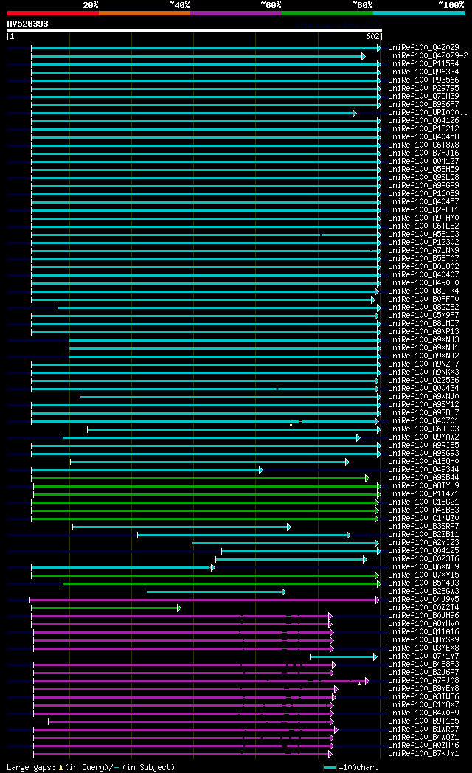Screen dimensions: 472x773
Task: Click the short green bar for C0Z2T4
Action: 106,608
